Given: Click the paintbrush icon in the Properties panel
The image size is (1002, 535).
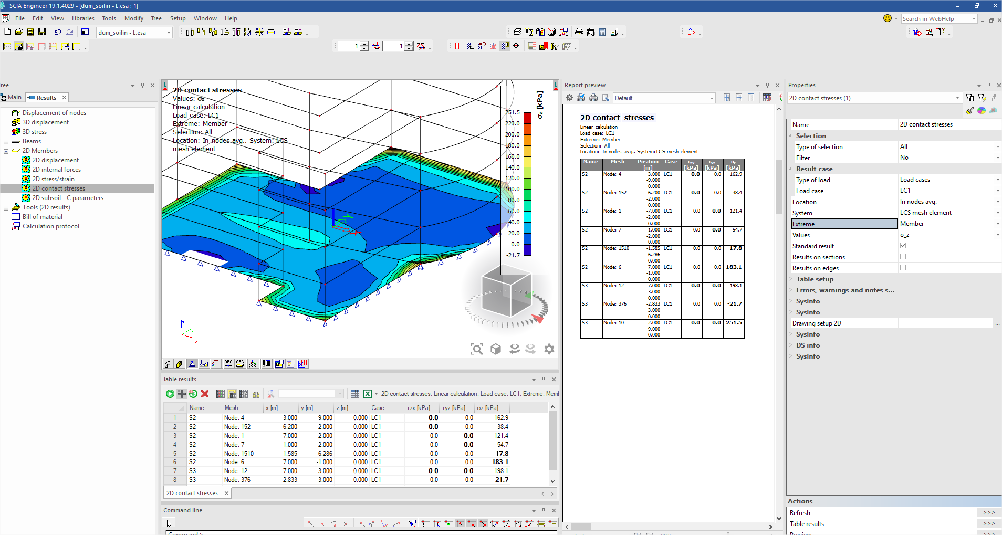Looking at the screenshot, I should pos(970,110).
